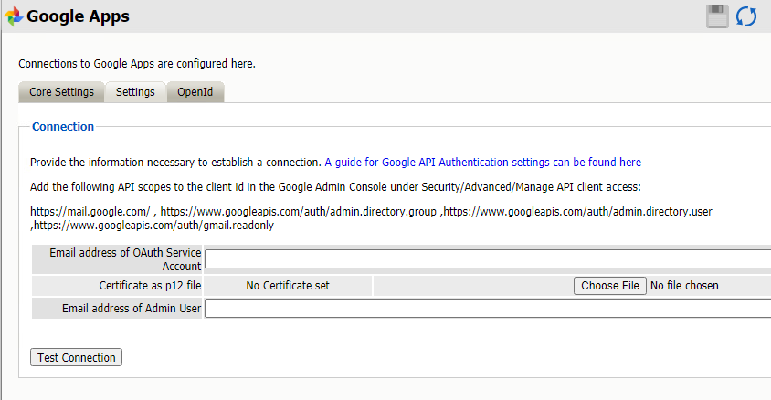Click the Test Connection button
771x400 pixels.
pyautogui.click(x=77, y=357)
